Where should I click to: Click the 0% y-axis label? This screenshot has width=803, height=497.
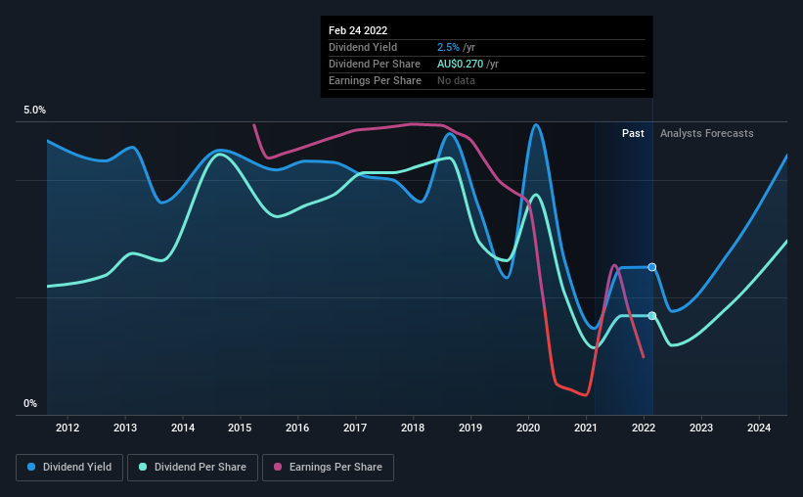tap(30, 404)
